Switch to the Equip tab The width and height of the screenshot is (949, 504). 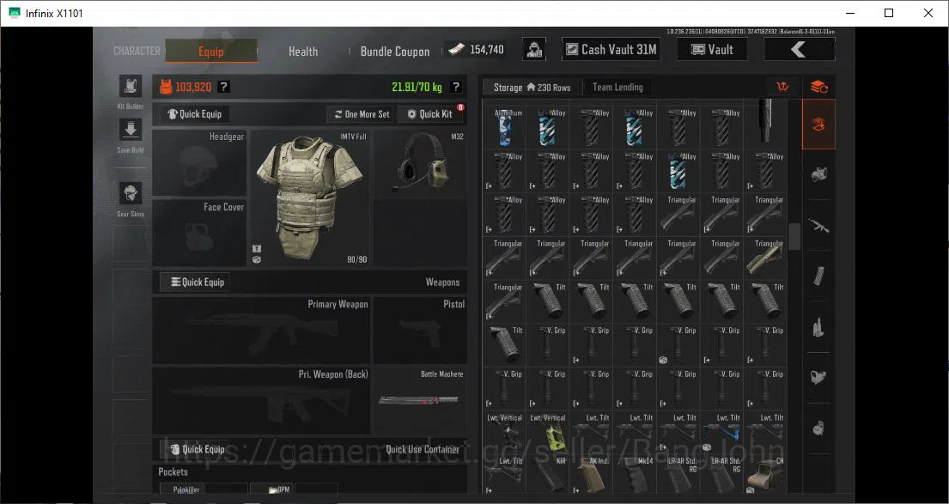tap(210, 52)
